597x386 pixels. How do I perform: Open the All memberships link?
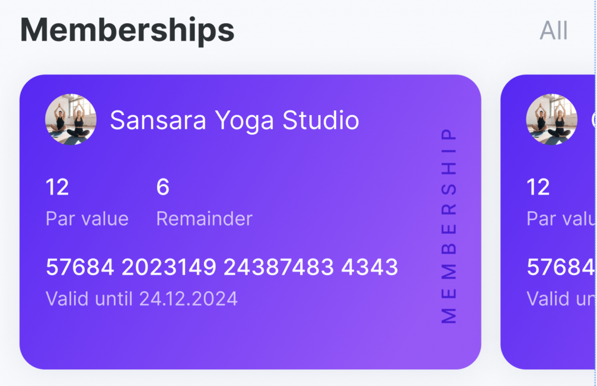[x=553, y=30]
